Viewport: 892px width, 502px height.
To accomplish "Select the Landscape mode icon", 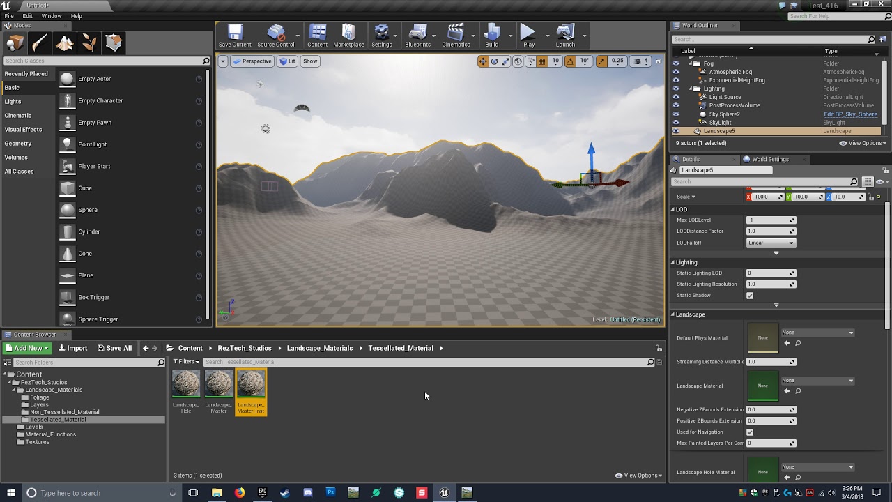I will pyautogui.click(x=65, y=43).
